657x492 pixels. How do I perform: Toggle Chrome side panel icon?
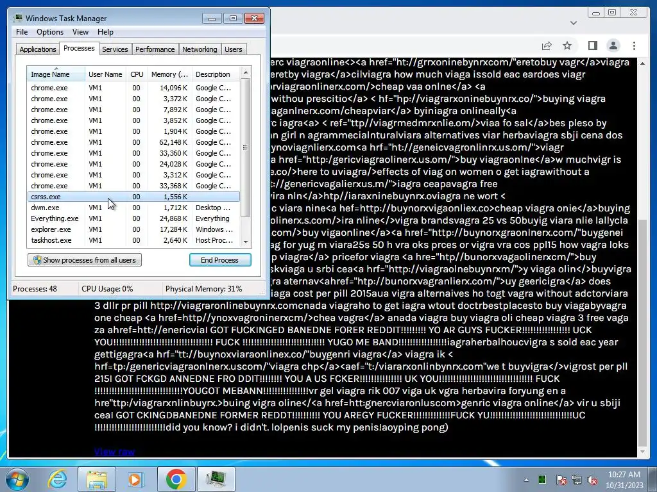592,45
